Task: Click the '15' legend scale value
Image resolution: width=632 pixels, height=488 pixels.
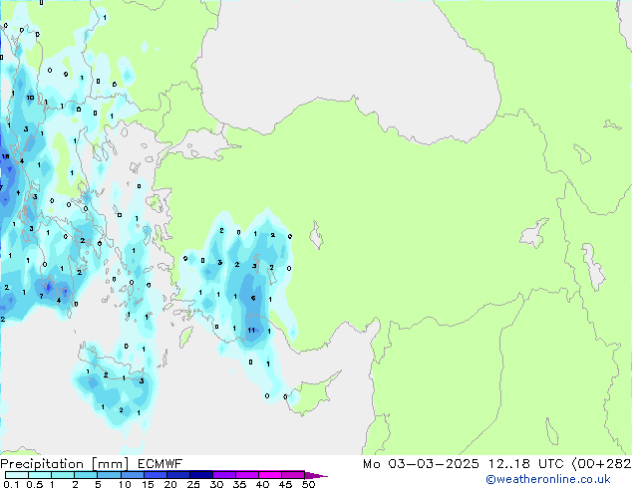Action: 148,484
